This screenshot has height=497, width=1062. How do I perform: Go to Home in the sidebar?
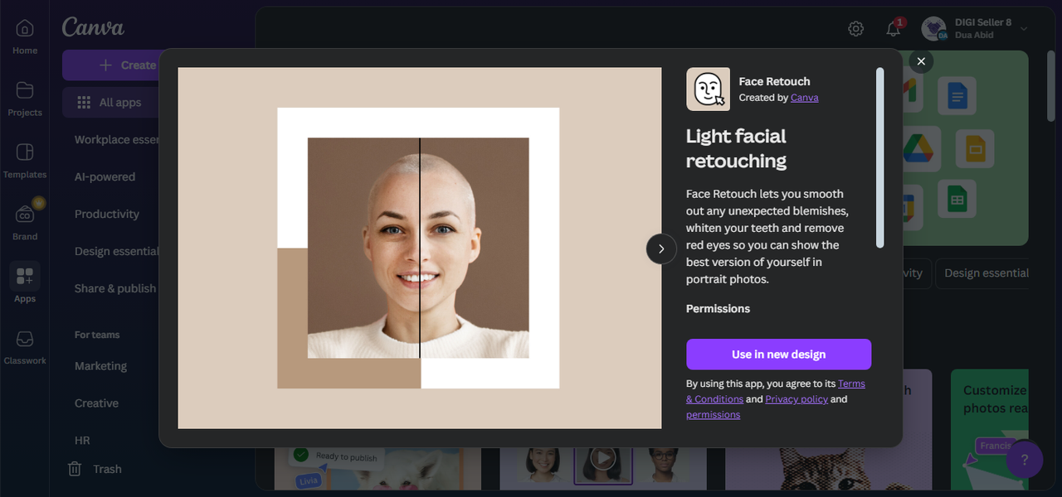(x=25, y=37)
